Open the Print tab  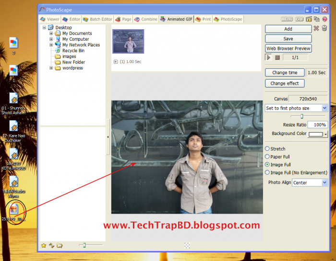tap(203, 19)
